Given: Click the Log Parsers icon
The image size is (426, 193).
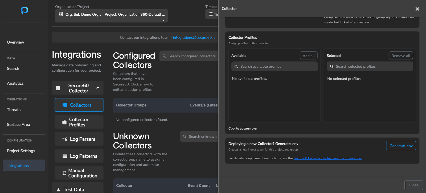Looking at the screenshot, I should tap(64, 139).
